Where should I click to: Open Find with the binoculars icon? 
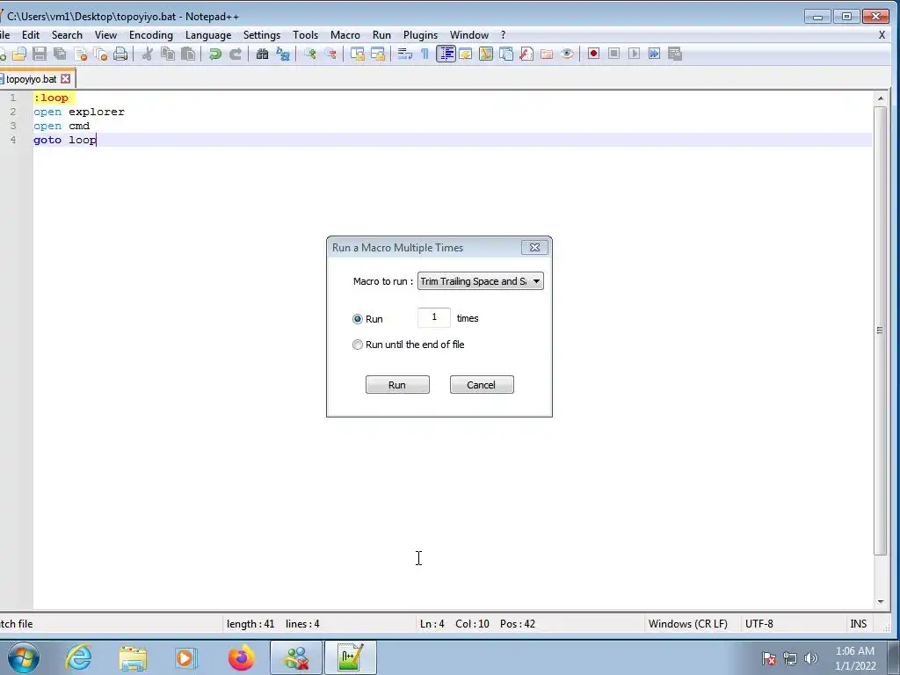coord(262,54)
